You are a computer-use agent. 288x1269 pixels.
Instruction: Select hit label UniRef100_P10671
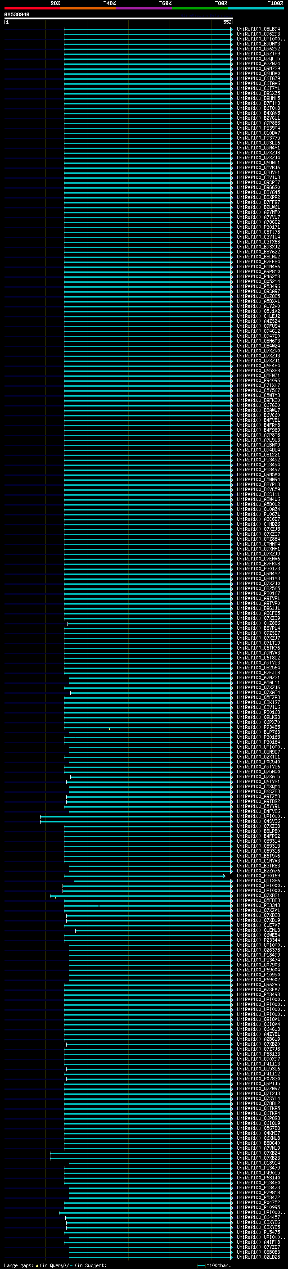(258, 514)
